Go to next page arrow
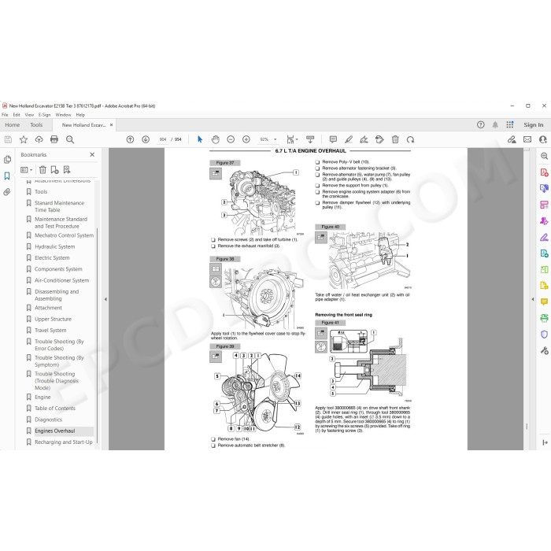Image resolution: width=551 pixels, height=551 pixels. click(x=146, y=139)
